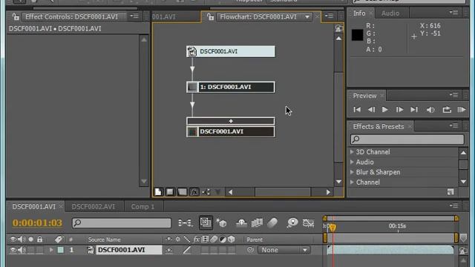Switch to the Audio tab
Viewport: 475px width, 267px height.
click(x=390, y=13)
